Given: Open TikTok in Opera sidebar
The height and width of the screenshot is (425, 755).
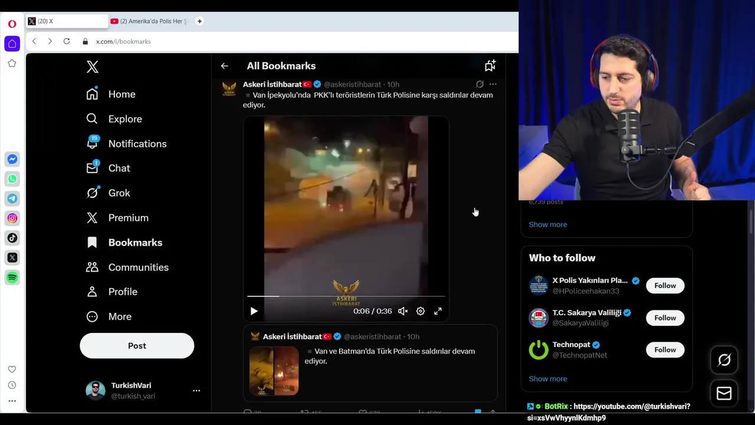Looking at the screenshot, I should tap(12, 238).
